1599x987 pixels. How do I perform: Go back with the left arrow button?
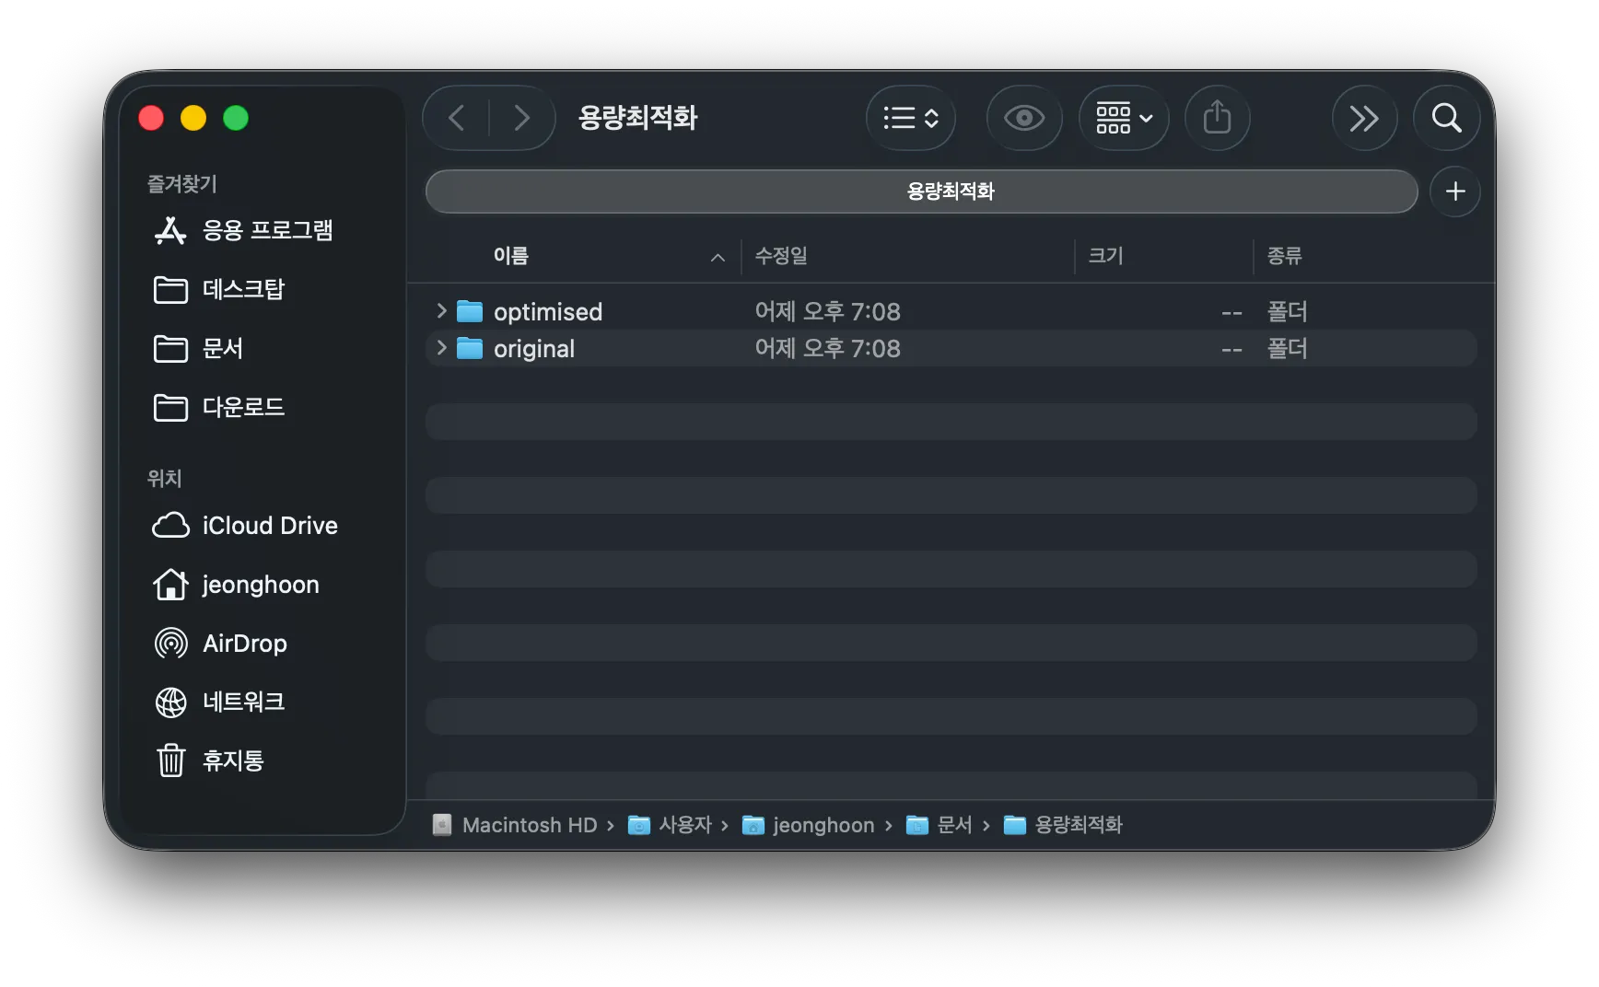pos(457,118)
